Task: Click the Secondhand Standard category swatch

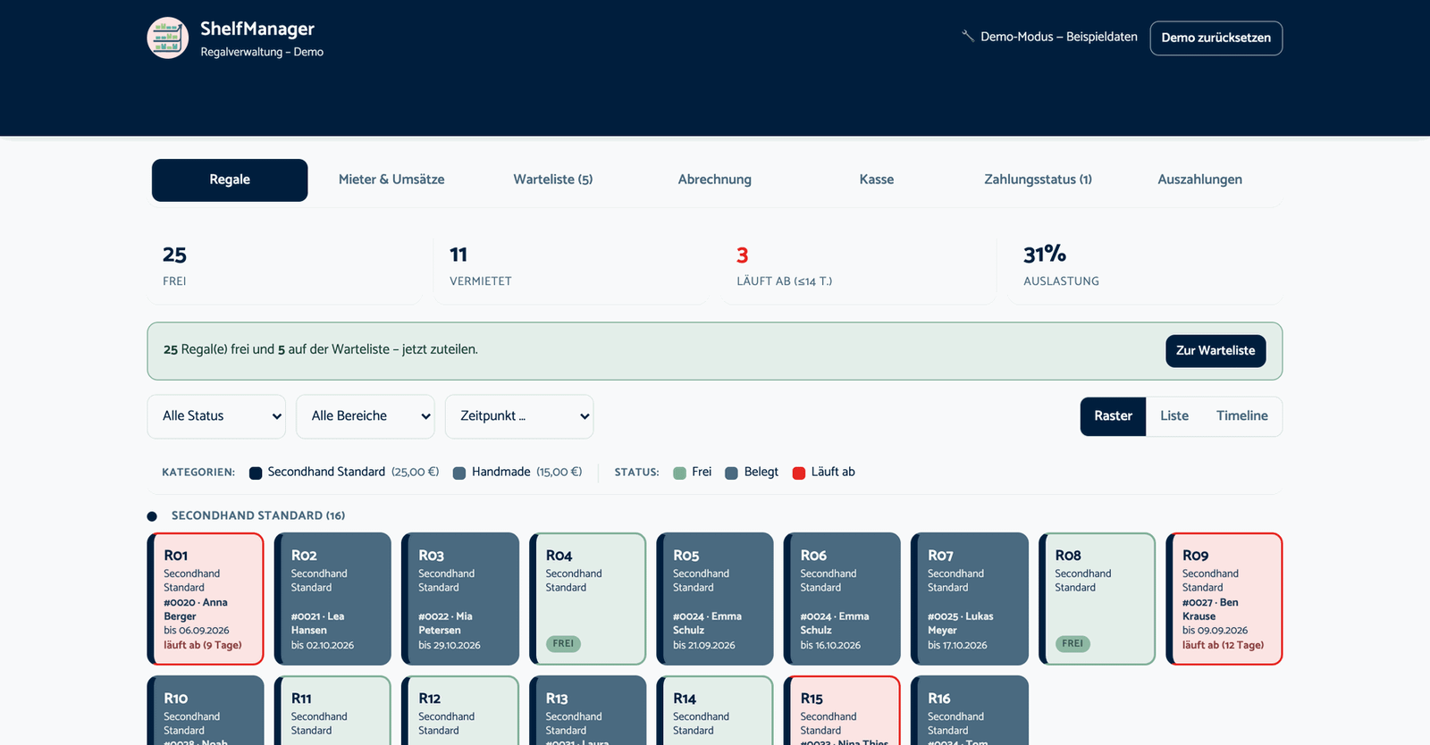Action: (x=256, y=473)
